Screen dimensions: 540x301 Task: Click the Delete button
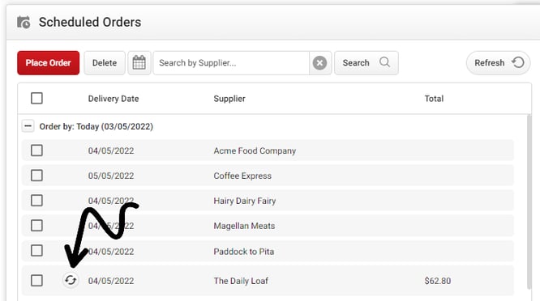[105, 63]
